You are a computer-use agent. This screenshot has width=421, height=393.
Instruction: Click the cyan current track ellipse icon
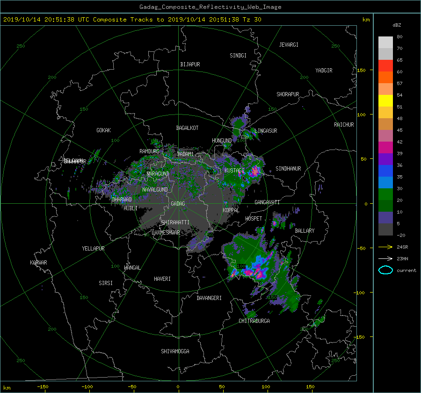[x=385, y=270]
